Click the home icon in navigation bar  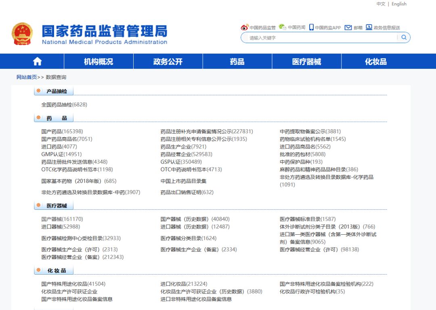pyautogui.click(x=37, y=61)
